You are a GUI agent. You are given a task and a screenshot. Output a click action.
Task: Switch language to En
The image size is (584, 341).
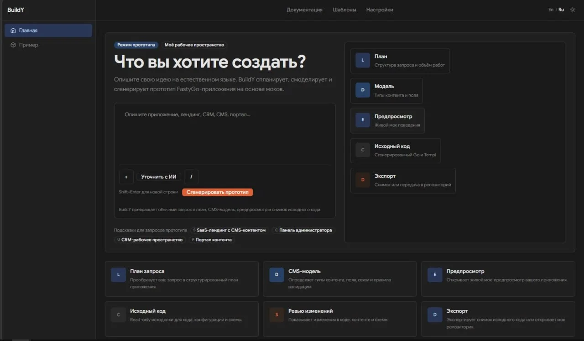[x=551, y=10]
